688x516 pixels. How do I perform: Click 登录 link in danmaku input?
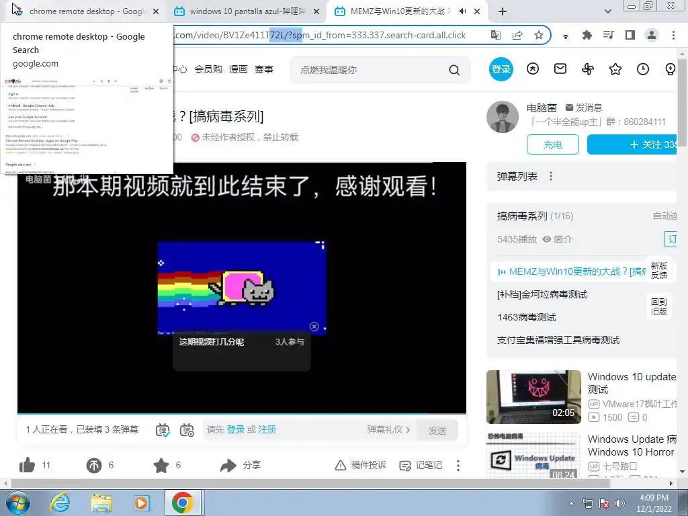236,429
